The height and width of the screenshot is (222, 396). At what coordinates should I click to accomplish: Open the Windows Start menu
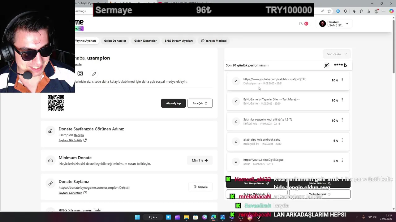click(x=137, y=217)
